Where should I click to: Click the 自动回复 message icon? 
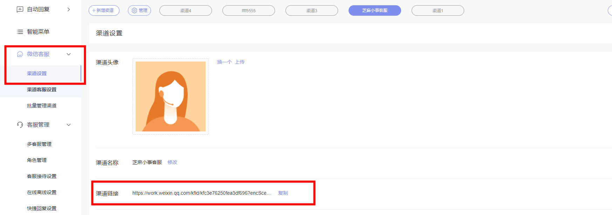(x=20, y=9)
